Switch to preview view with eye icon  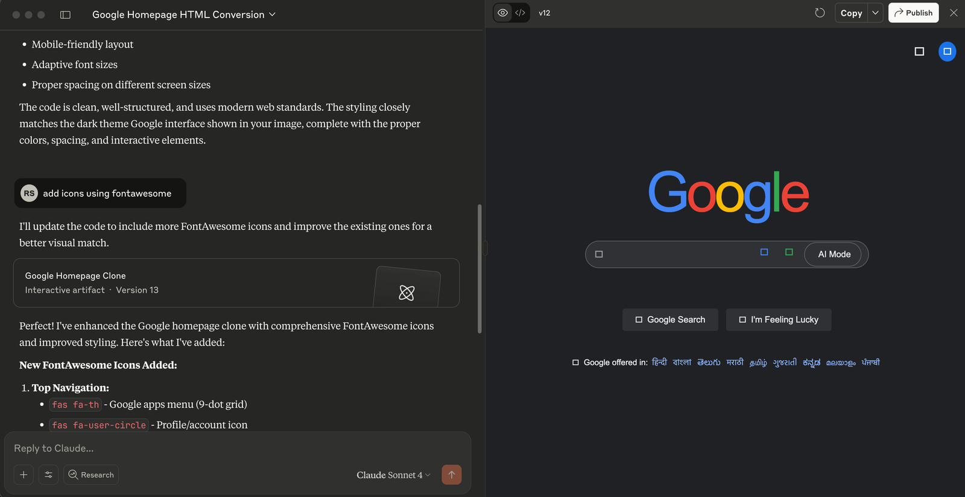(502, 13)
